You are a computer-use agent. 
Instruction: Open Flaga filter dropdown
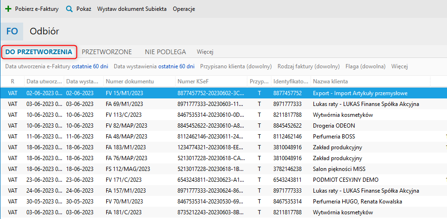[x=365, y=66]
